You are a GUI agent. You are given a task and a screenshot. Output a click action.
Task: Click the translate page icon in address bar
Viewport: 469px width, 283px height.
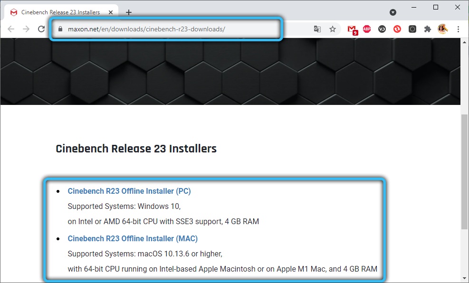pyautogui.click(x=317, y=29)
